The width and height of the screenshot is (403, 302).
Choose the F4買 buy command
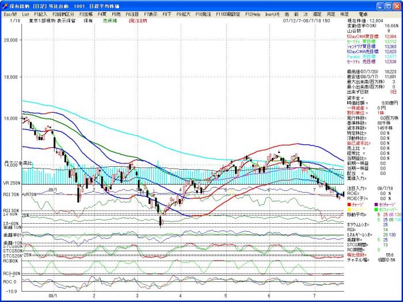pos(102,14)
